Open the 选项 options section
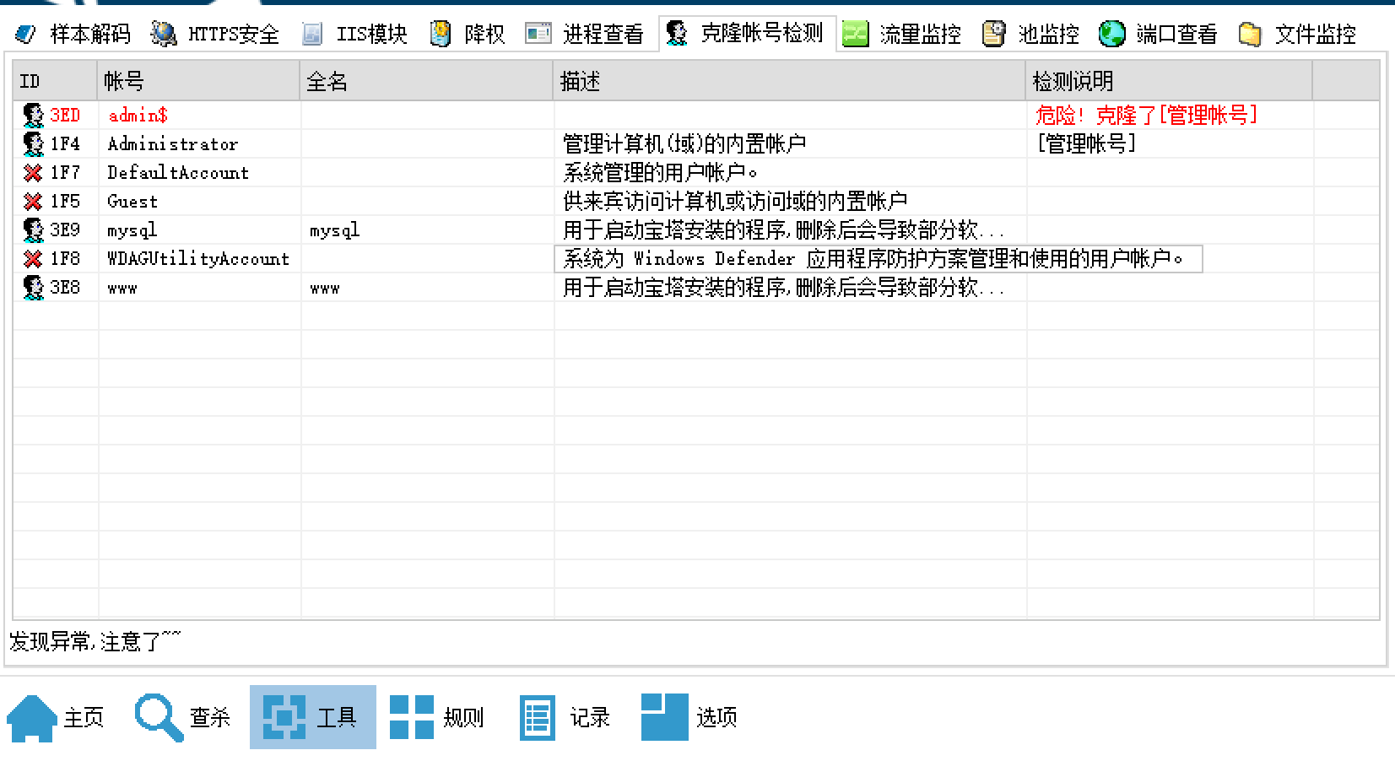 click(690, 717)
